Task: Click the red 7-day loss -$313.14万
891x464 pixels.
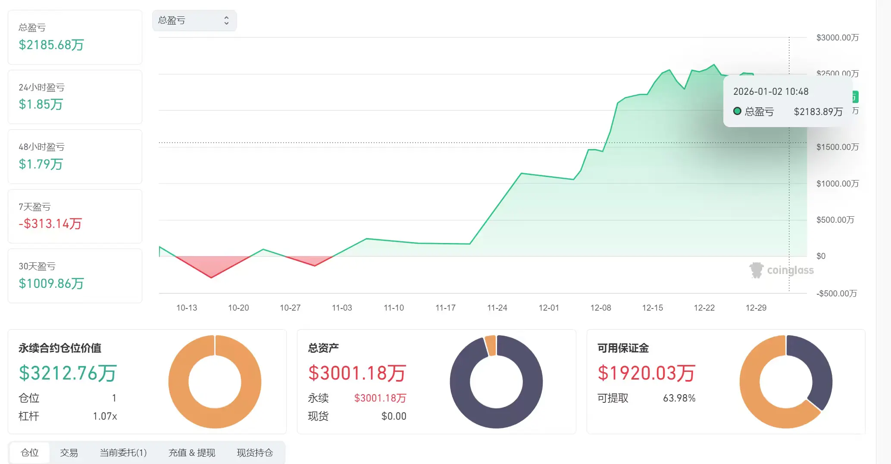Action: point(50,224)
